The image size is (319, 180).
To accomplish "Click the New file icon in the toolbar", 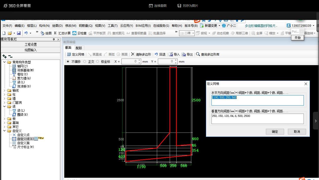I will [x=4, y=33].
